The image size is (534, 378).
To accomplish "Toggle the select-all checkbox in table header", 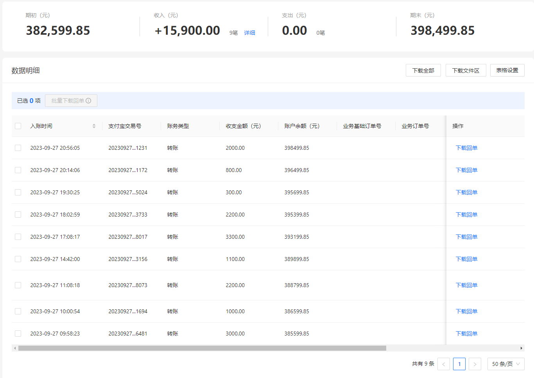I will [x=18, y=126].
